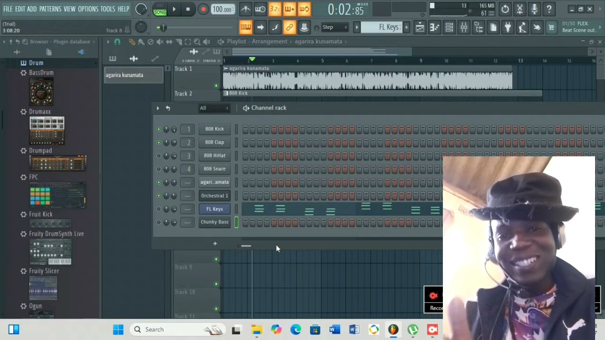Select the 808 Snare channel button

tap(215, 169)
